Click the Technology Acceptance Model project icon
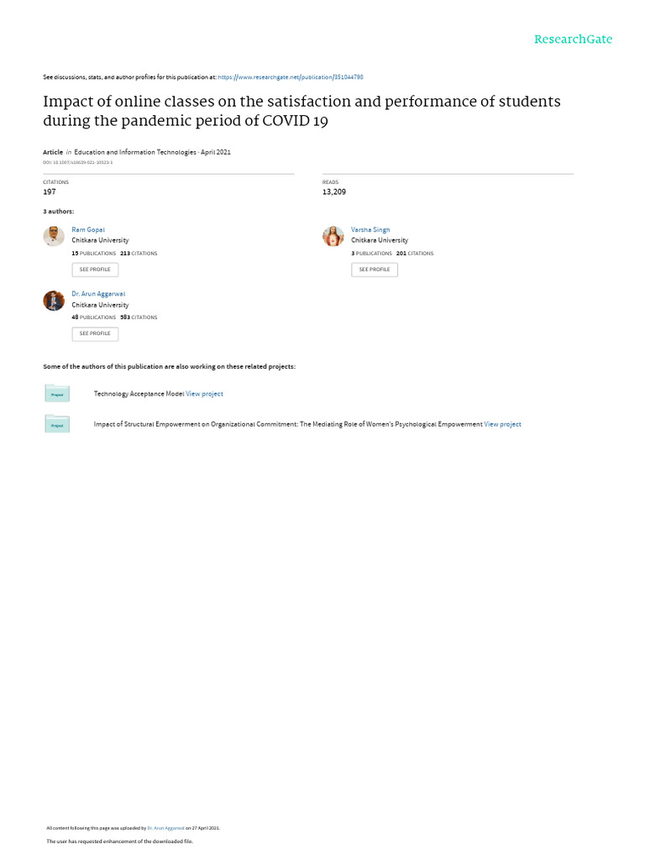The width and height of the screenshot is (645, 860). point(57,393)
